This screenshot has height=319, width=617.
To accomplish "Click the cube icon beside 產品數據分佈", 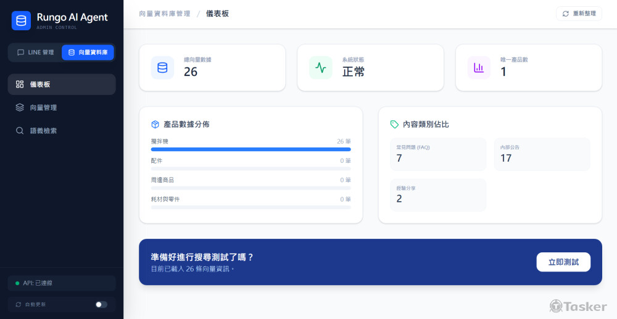I will [x=155, y=124].
